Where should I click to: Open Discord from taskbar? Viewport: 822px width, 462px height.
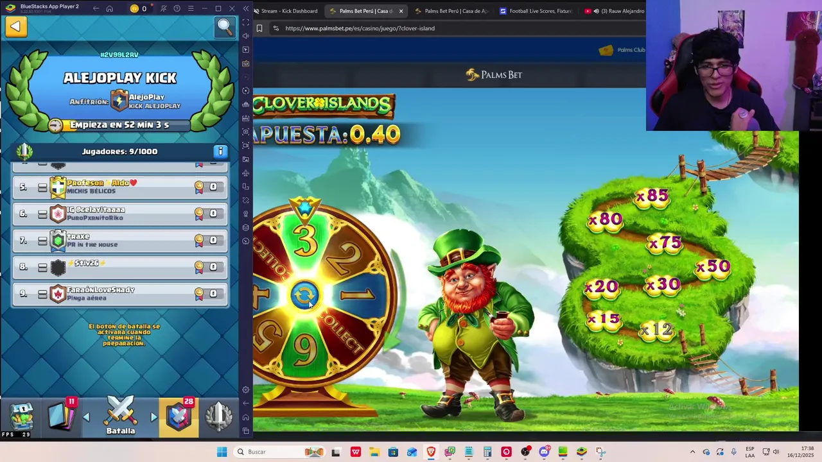[x=544, y=452]
